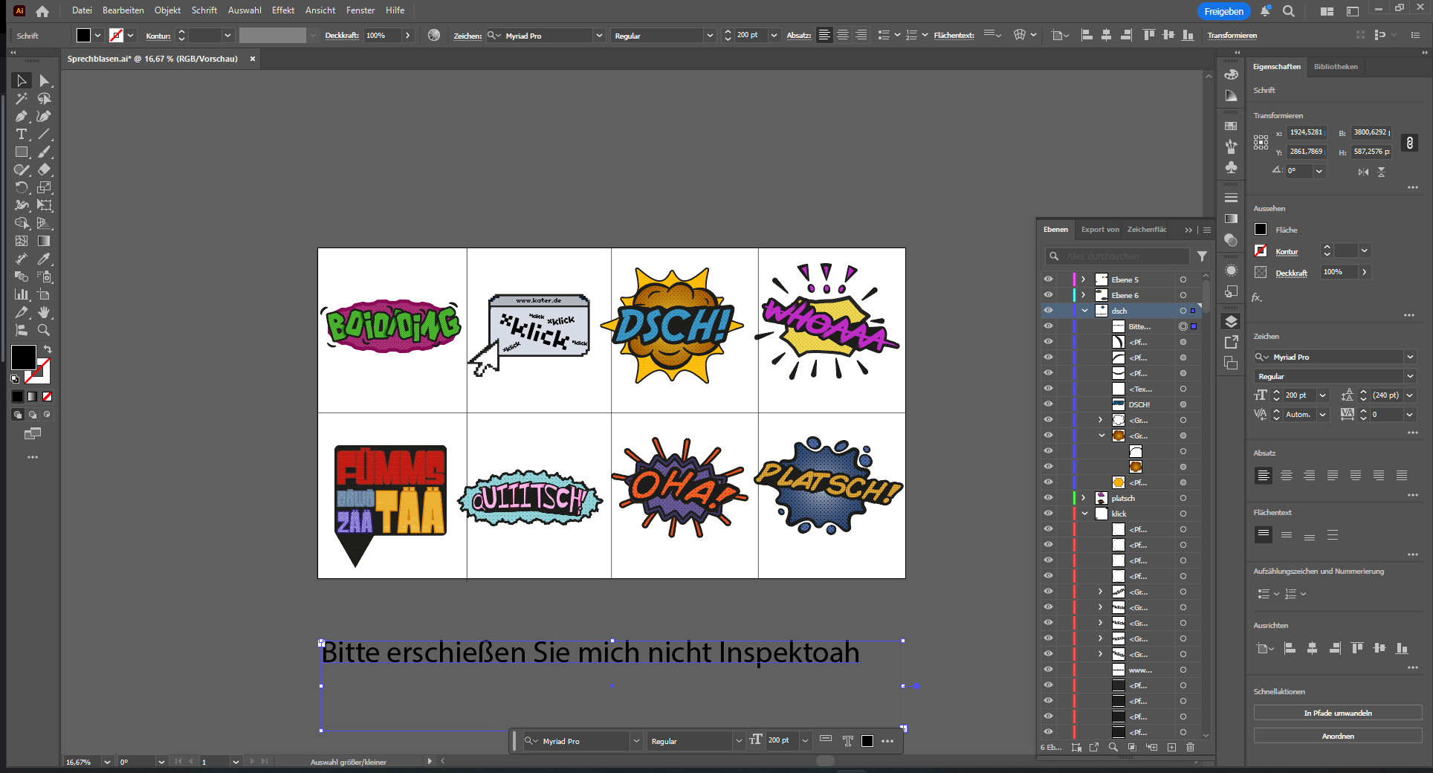The image size is (1433, 773).
Task: Select the Pen tool
Action: tap(22, 117)
